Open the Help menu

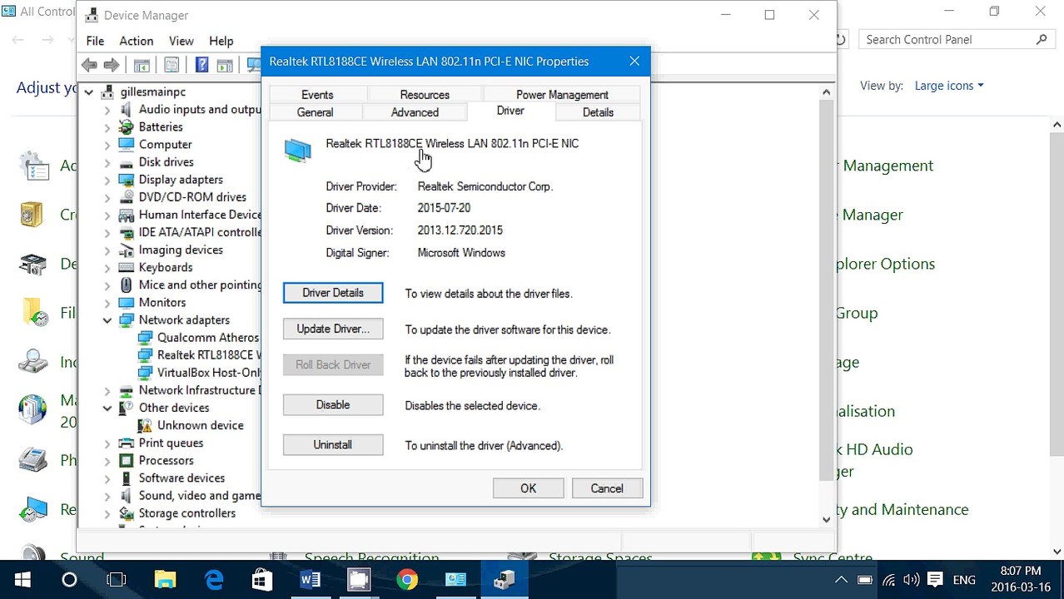(x=221, y=41)
